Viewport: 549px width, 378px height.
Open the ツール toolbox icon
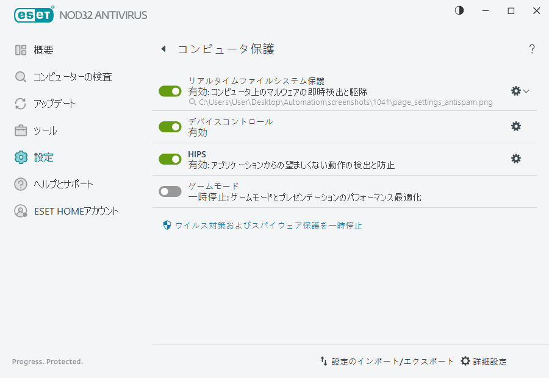[x=20, y=130]
